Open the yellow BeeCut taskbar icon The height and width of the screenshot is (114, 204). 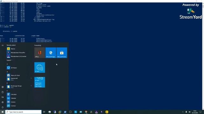[107, 112]
